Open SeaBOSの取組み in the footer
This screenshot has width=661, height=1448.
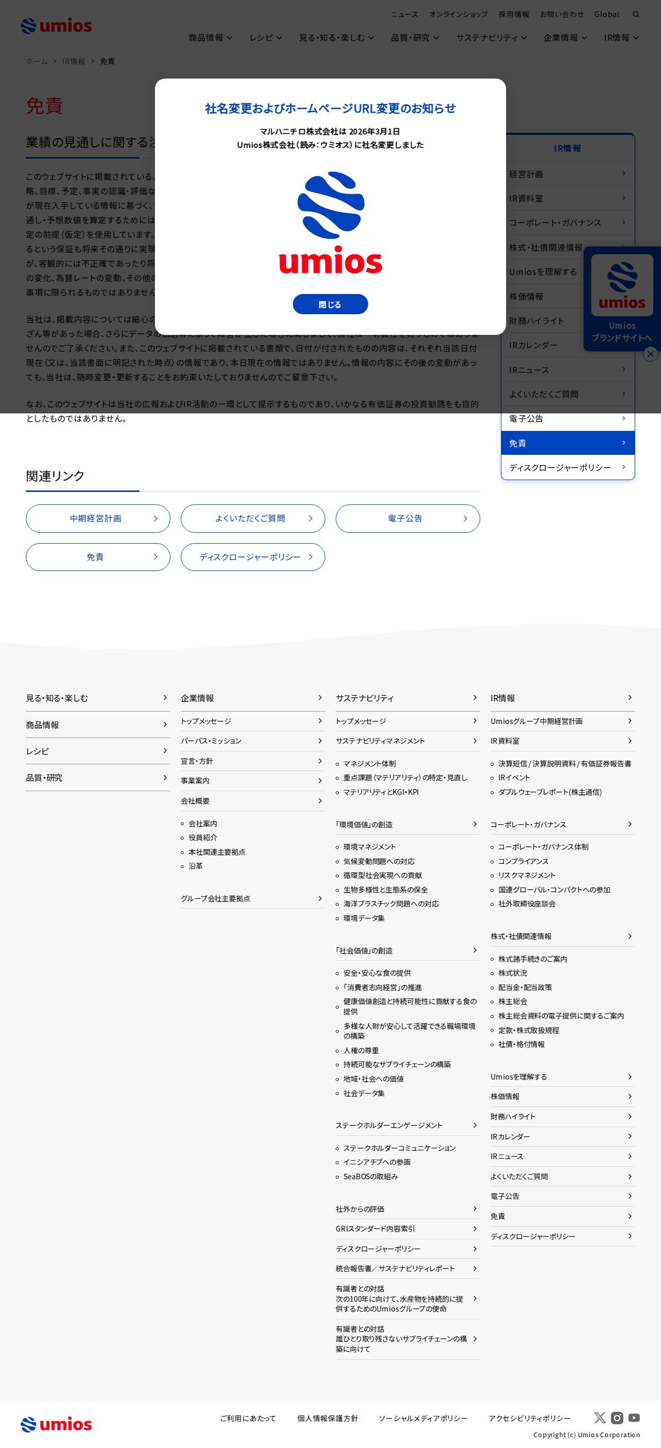(371, 1177)
